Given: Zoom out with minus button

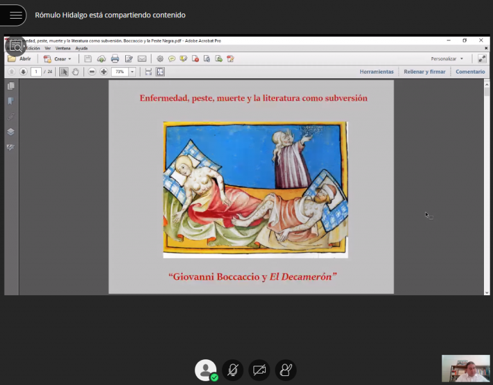Looking at the screenshot, I should coord(92,72).
